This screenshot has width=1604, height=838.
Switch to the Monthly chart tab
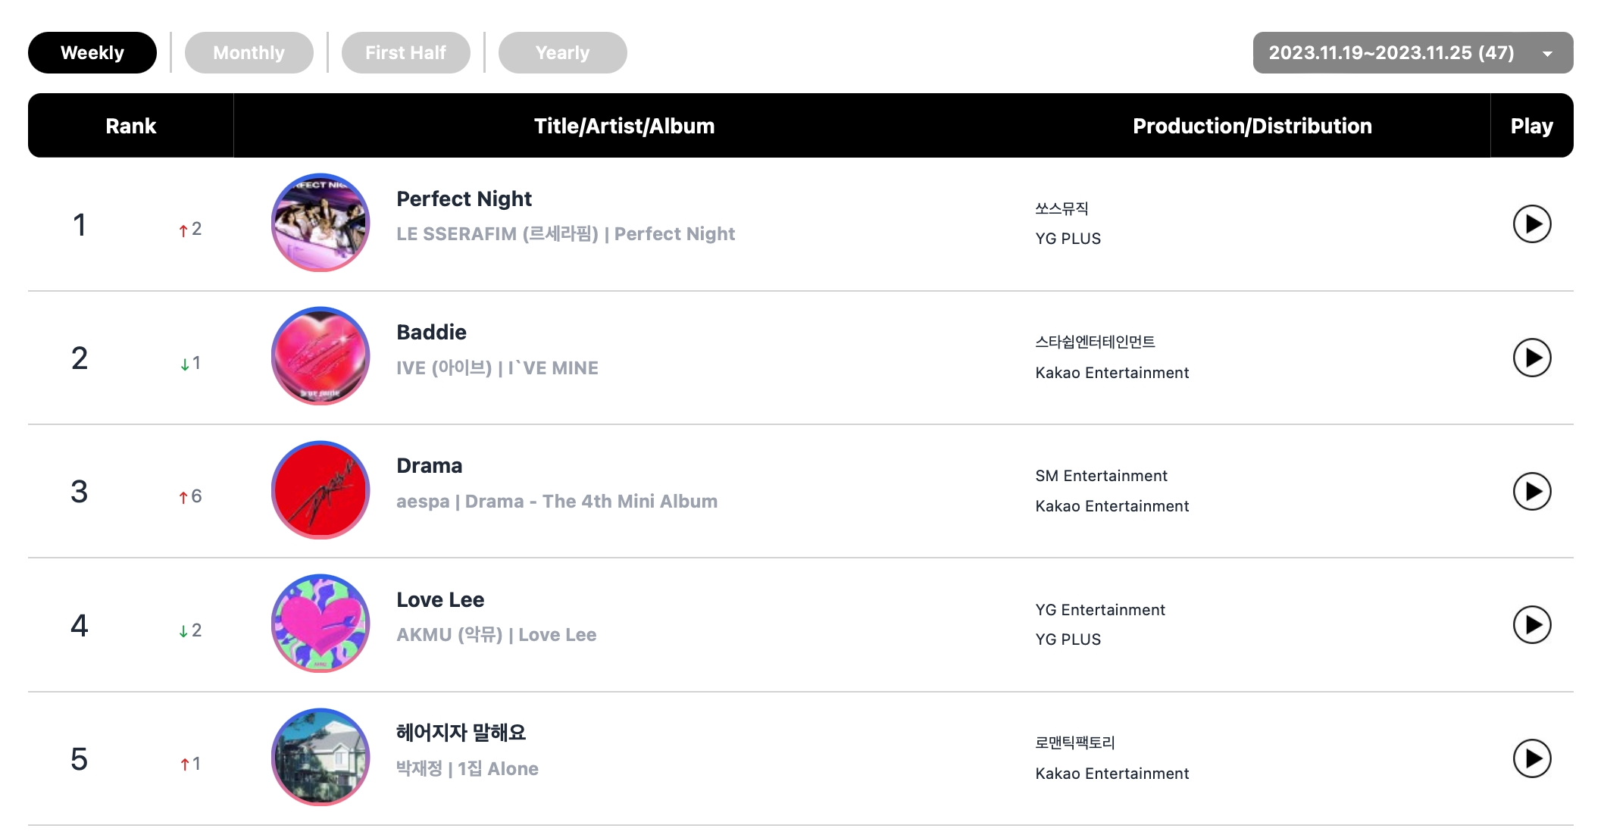[x=249, y=53]
